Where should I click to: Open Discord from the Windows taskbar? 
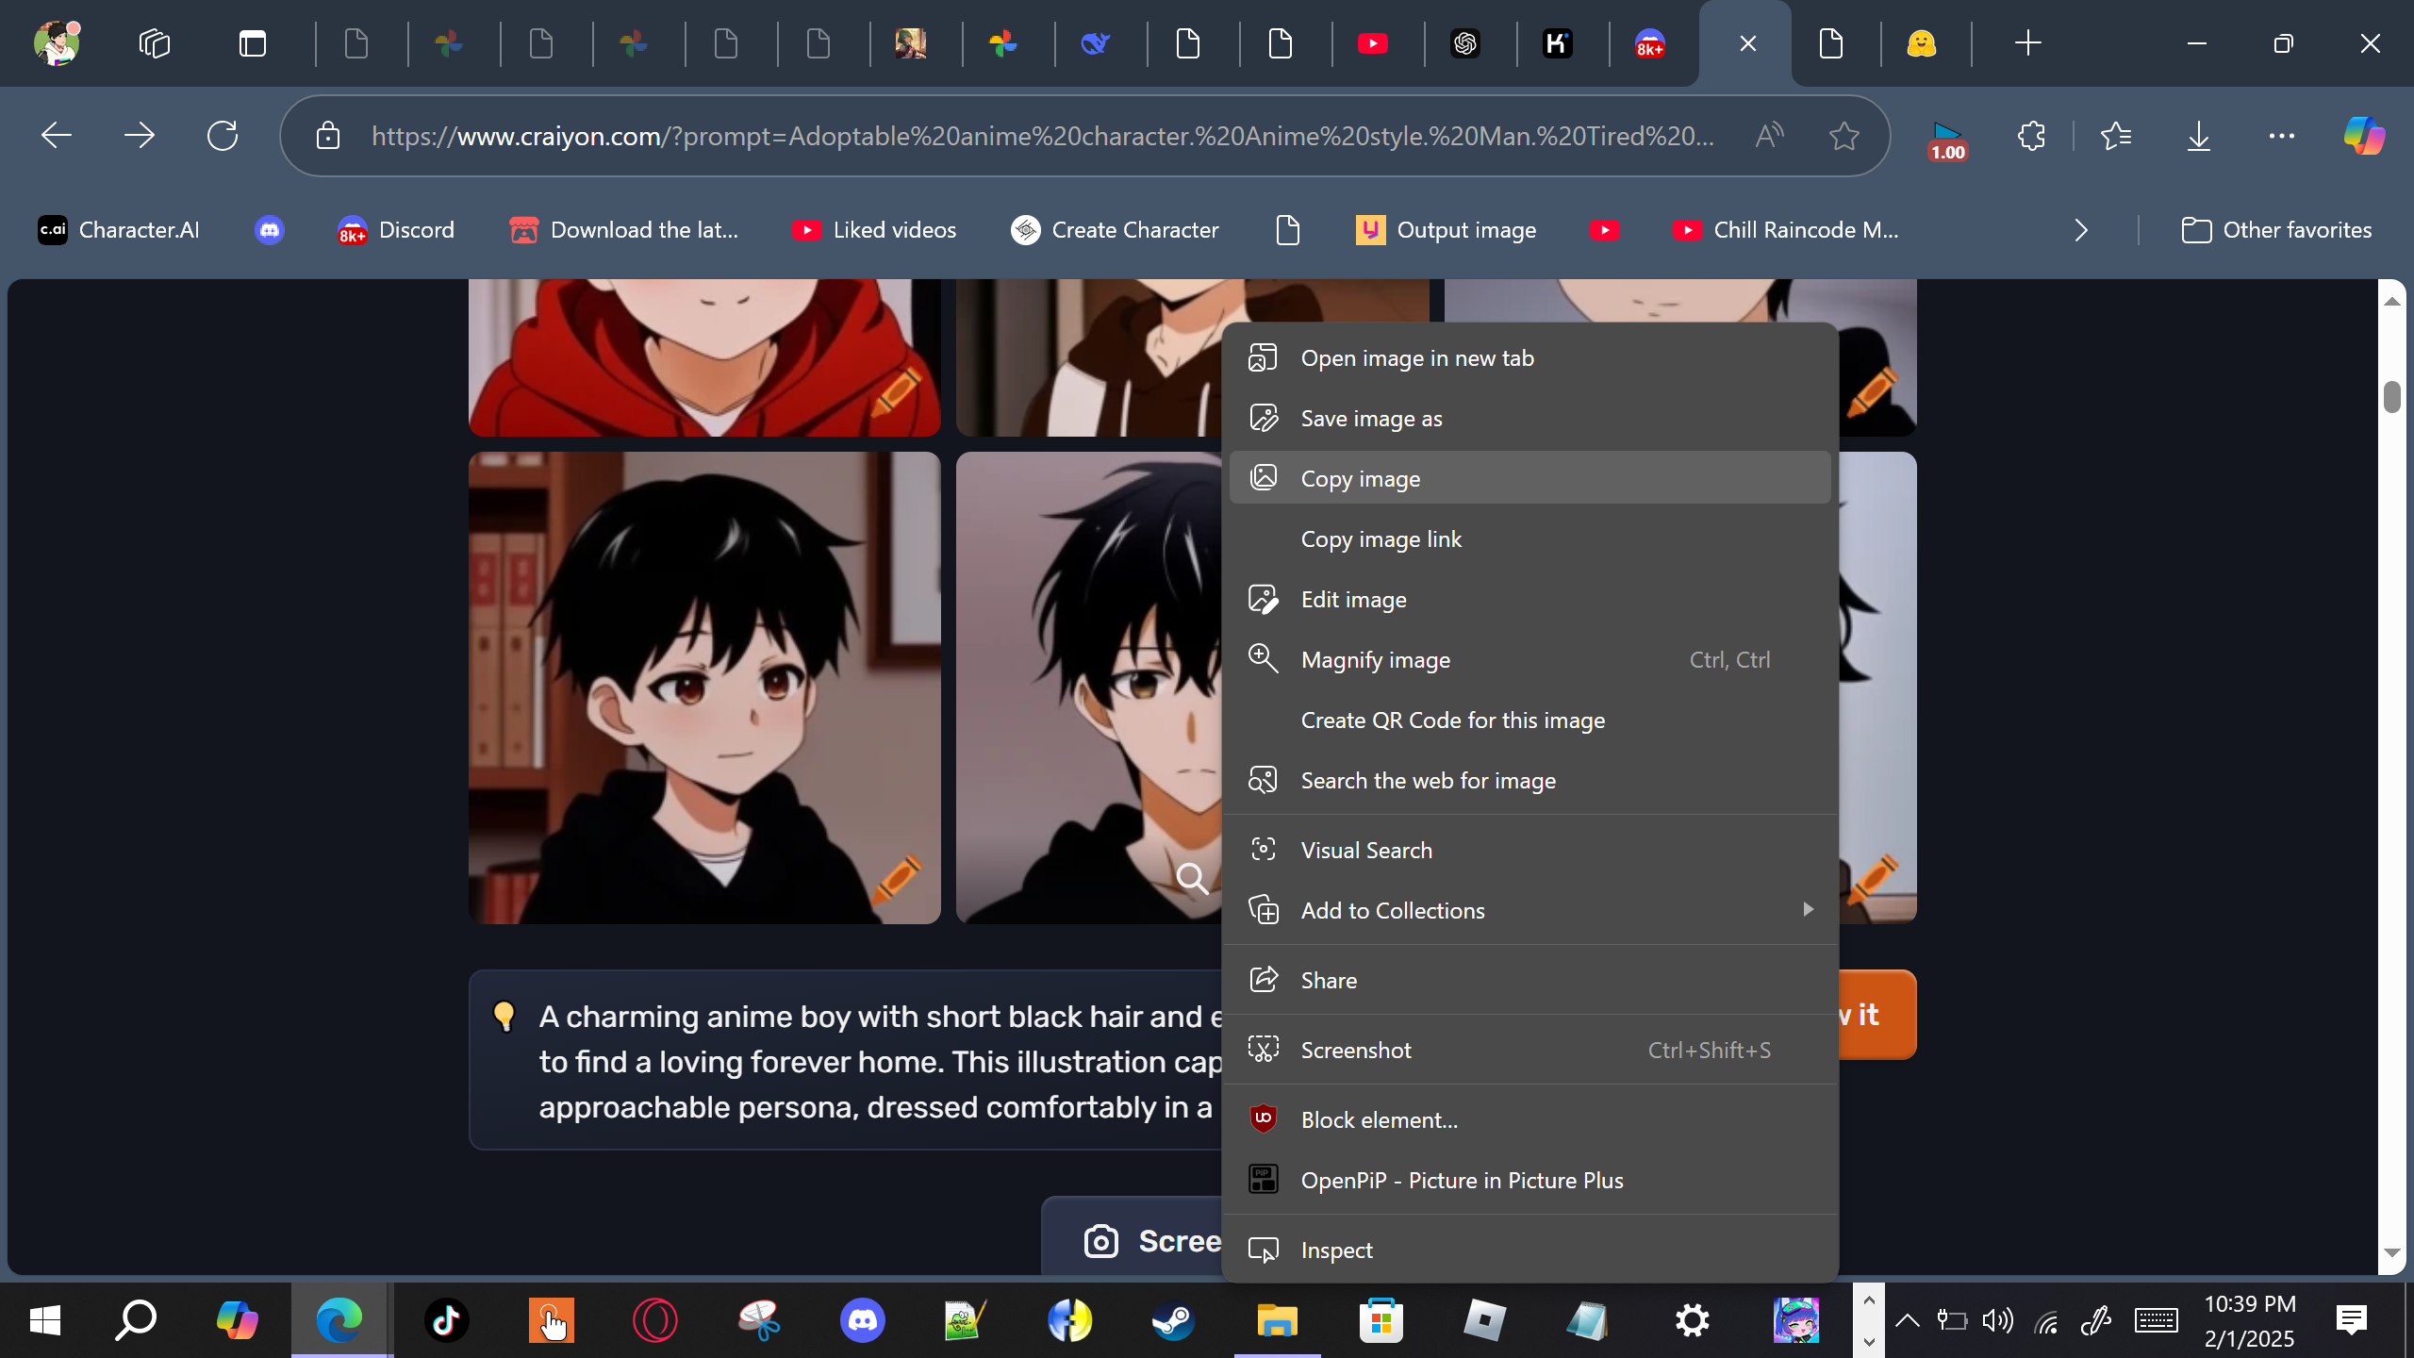click(862, 1320)
